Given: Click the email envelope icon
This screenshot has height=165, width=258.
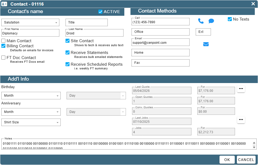Looking at the screenshot, I should click(x=206, y=44).
